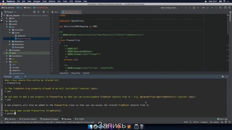Open Terminal panel settings gear
The height and width of the screenshot is (130, 232).
point(223,77)
